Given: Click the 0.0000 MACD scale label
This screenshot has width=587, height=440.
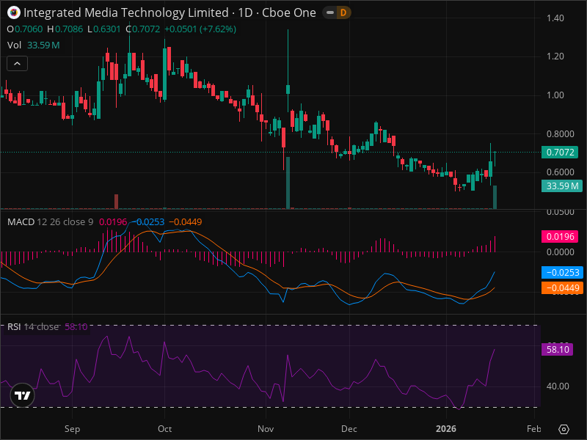Looking at the screenshot, I should click(561, 252).
